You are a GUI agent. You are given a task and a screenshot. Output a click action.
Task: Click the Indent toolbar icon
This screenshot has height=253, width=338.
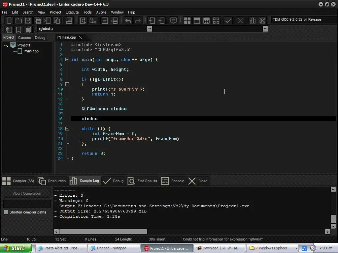[x=152, y=21]
